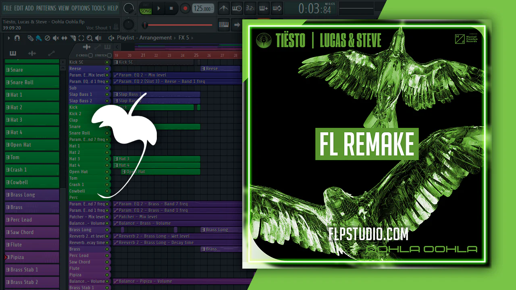Click the loop recording icon

coord(277,8)
